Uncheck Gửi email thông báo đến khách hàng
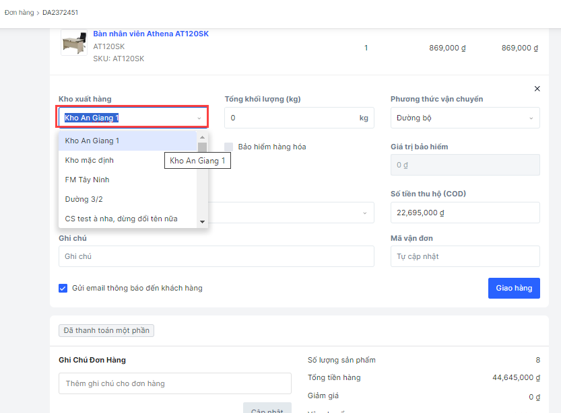 point(63,288)
